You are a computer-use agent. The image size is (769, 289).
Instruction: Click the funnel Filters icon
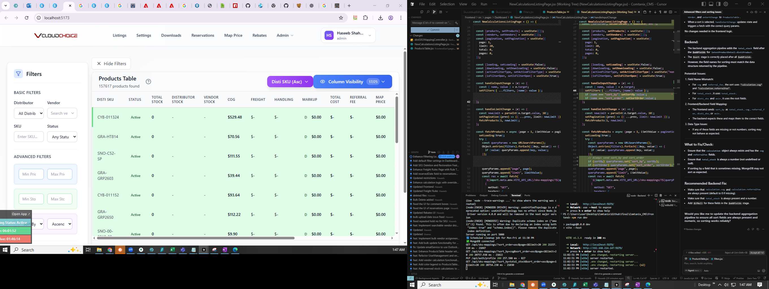(x=18, y=74)
